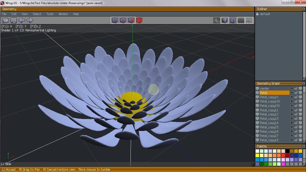Toggle the ground plane grid icon

pos(241,20)
